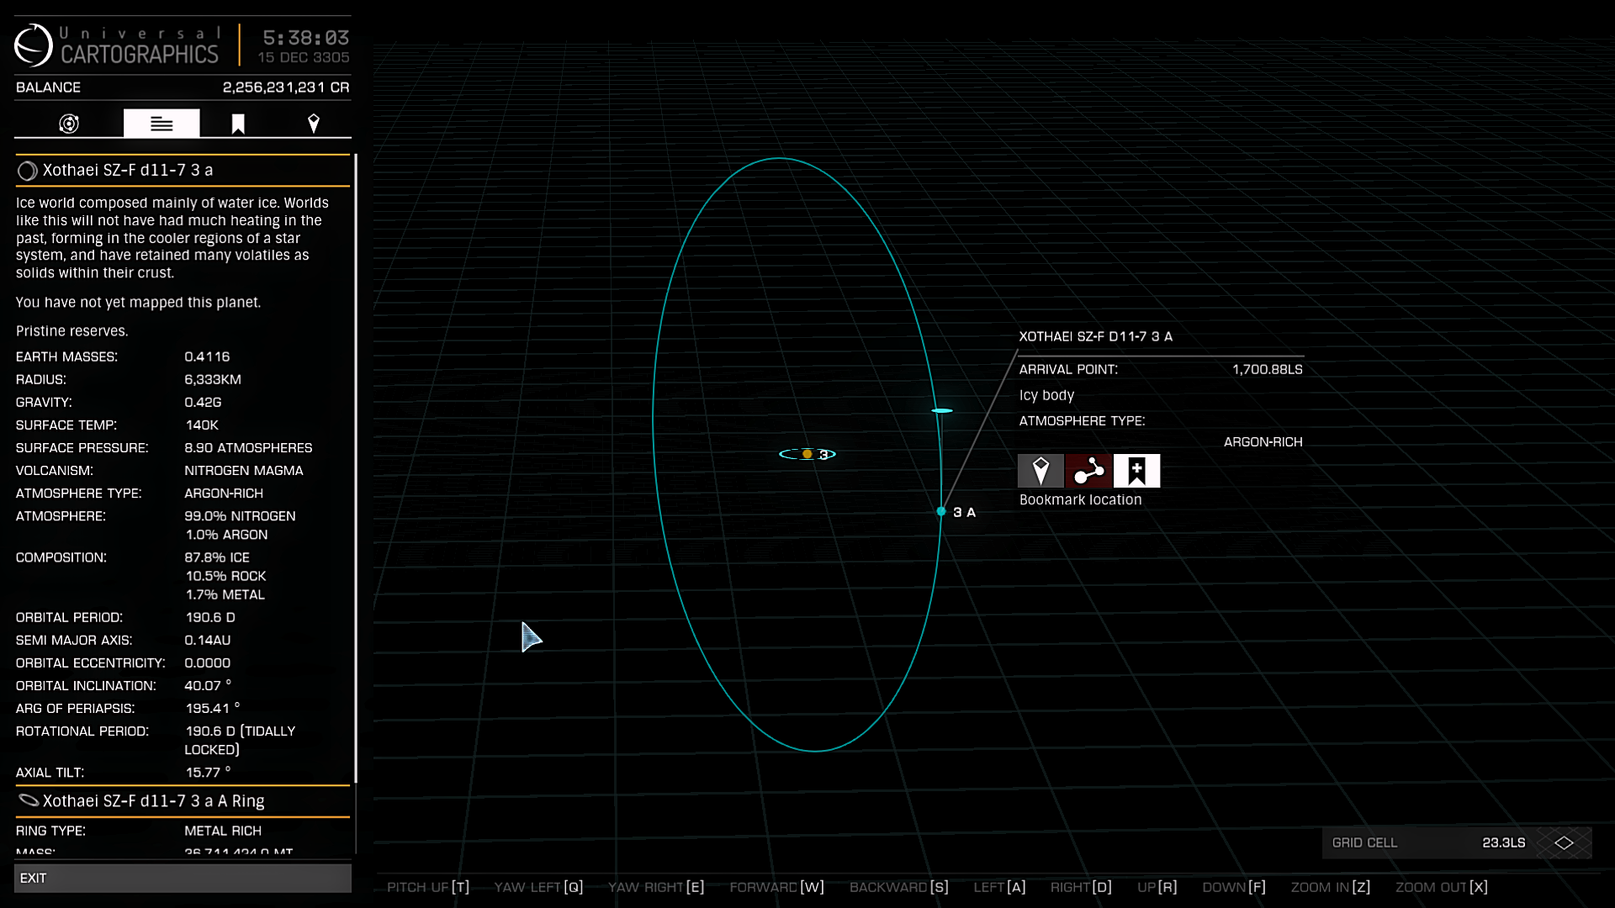Click the surface temp value 140K
The height and width of the screenshot is (908, 1615).
coord(202,425)
